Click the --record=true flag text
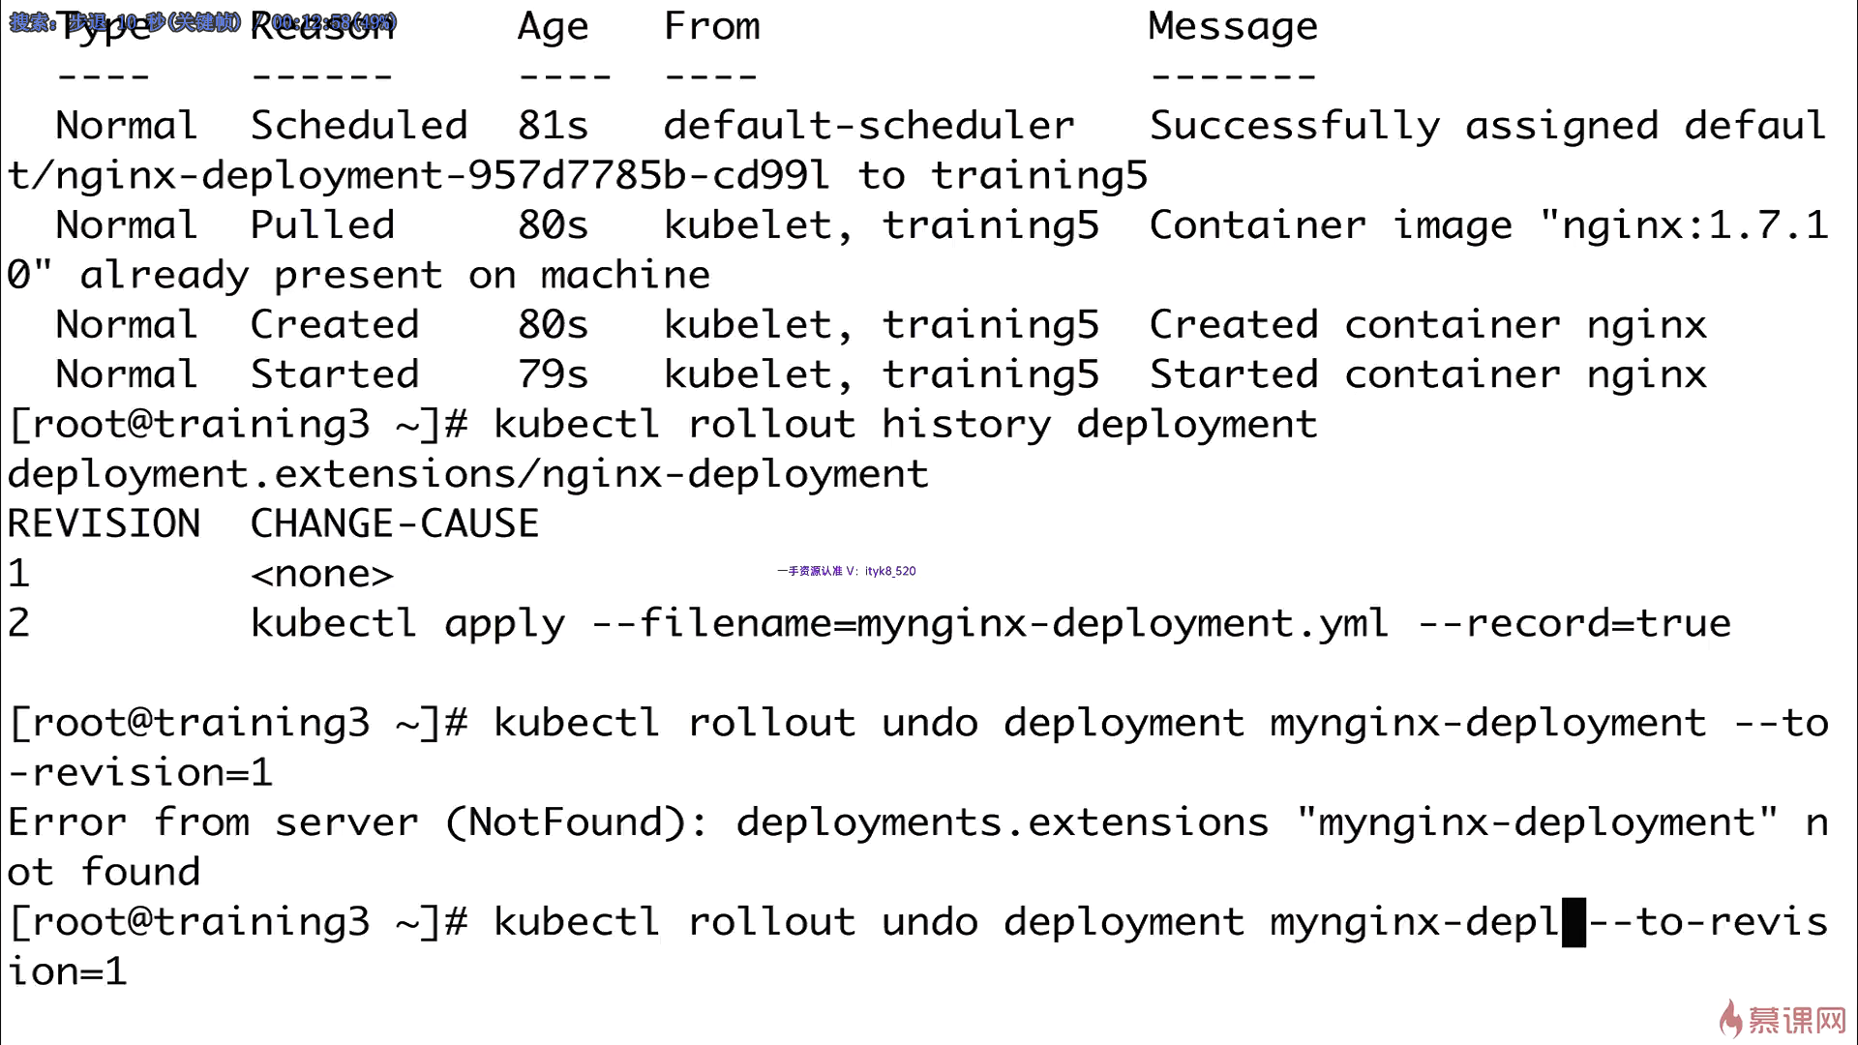The height and width of the screenshot is (1045, 1858). [1574, 623]
